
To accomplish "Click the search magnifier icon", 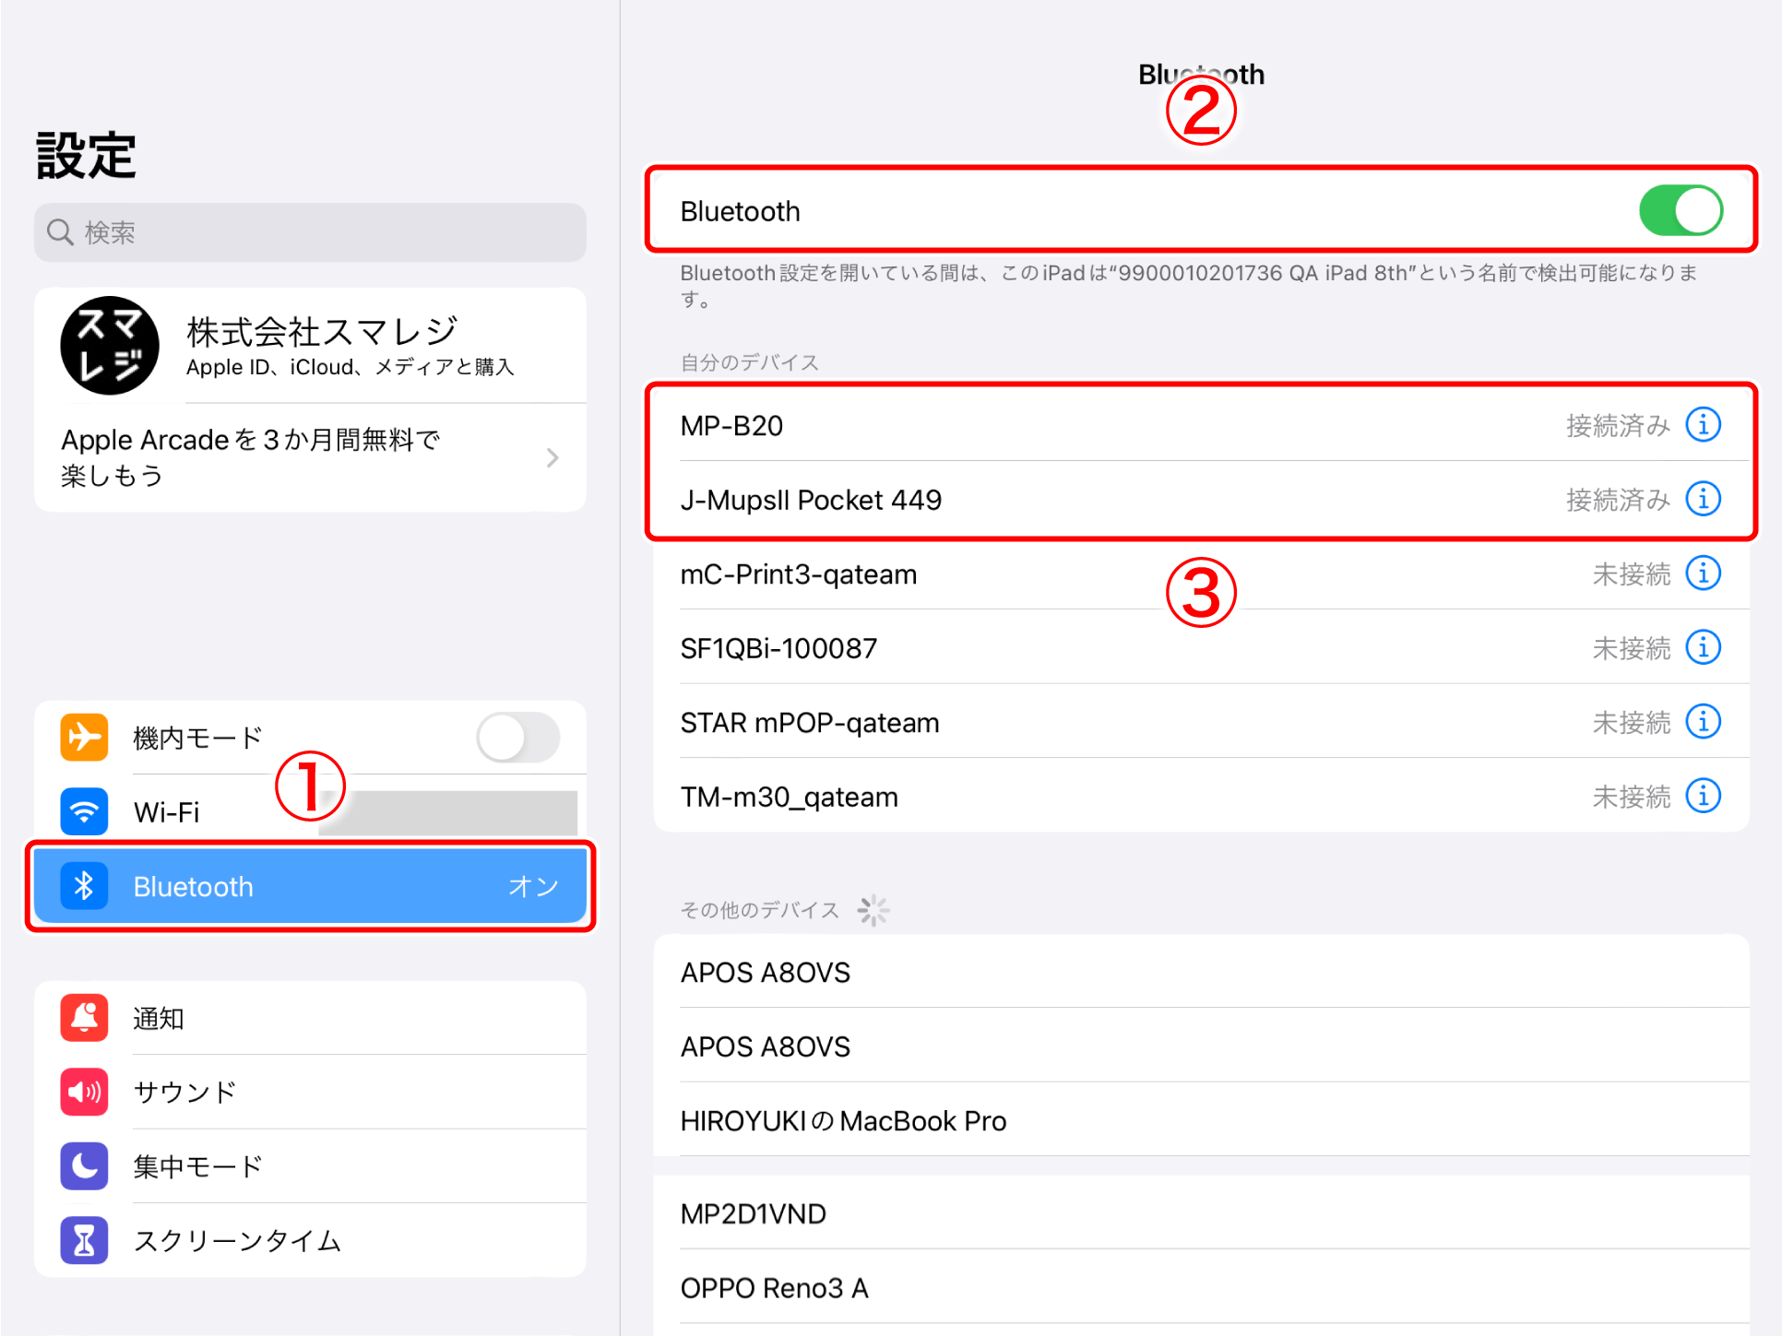I will (60, 232).
